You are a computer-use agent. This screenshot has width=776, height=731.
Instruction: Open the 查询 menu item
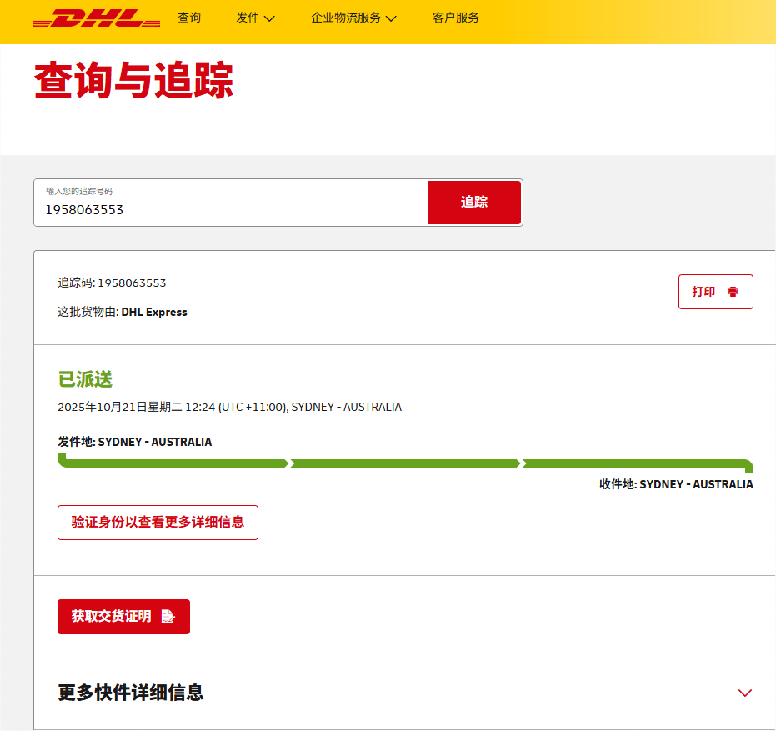[189, 18]
